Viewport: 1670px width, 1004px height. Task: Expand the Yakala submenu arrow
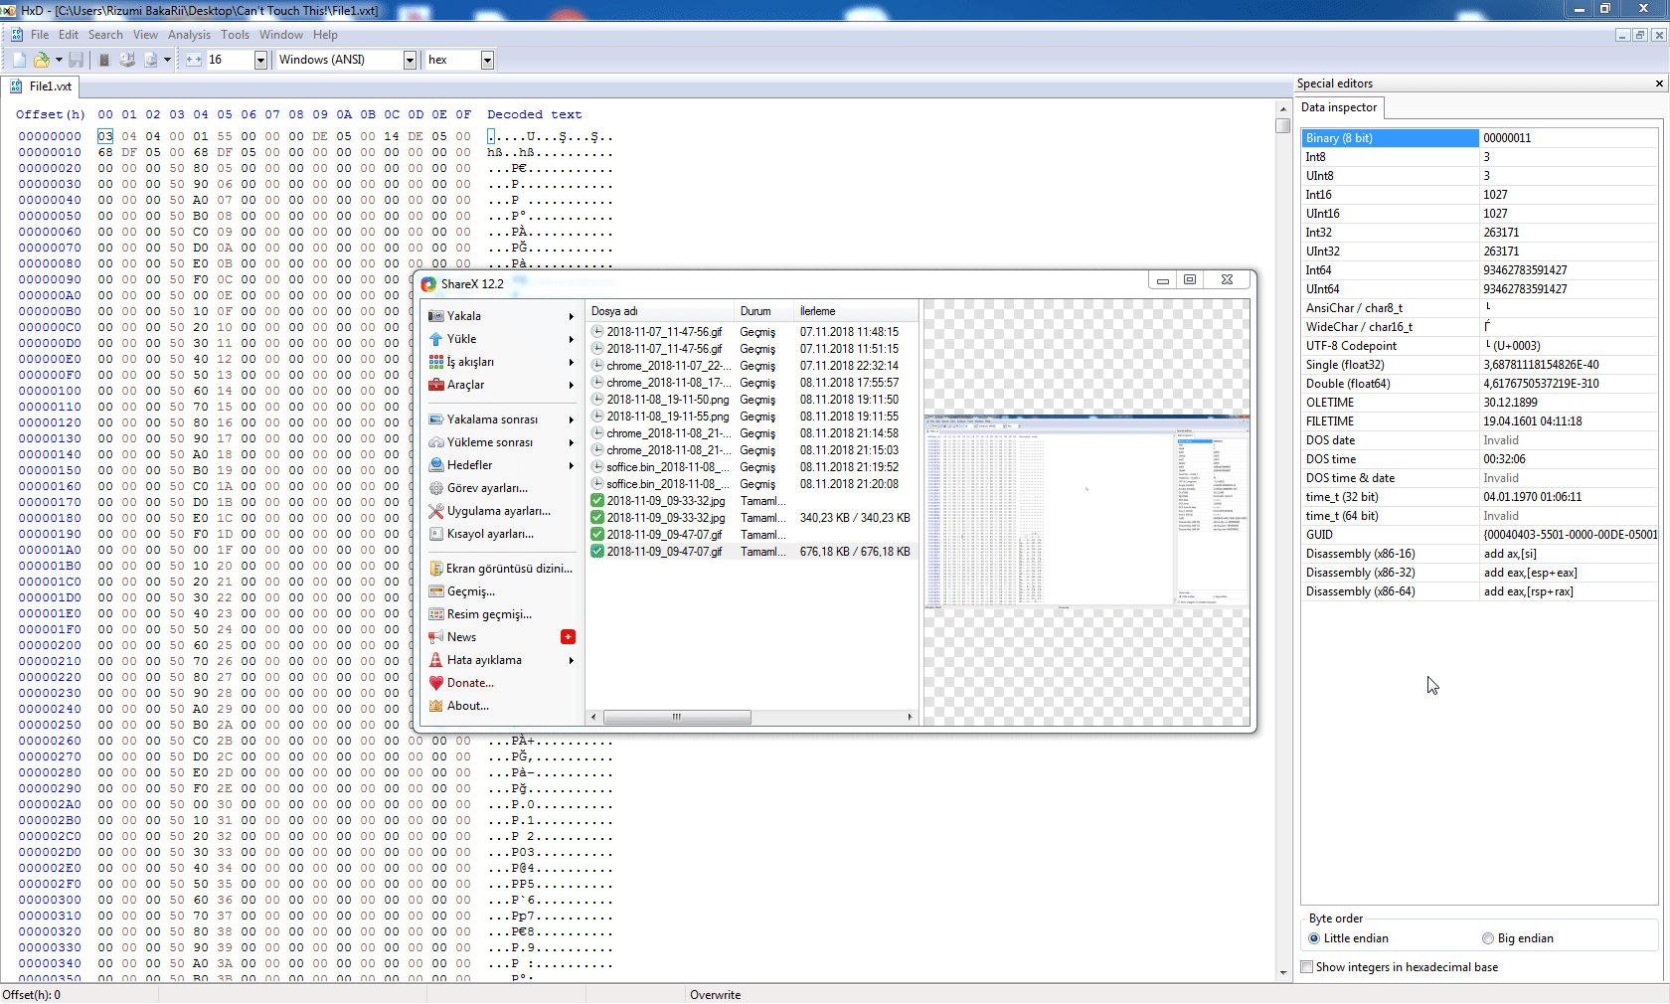572,316
